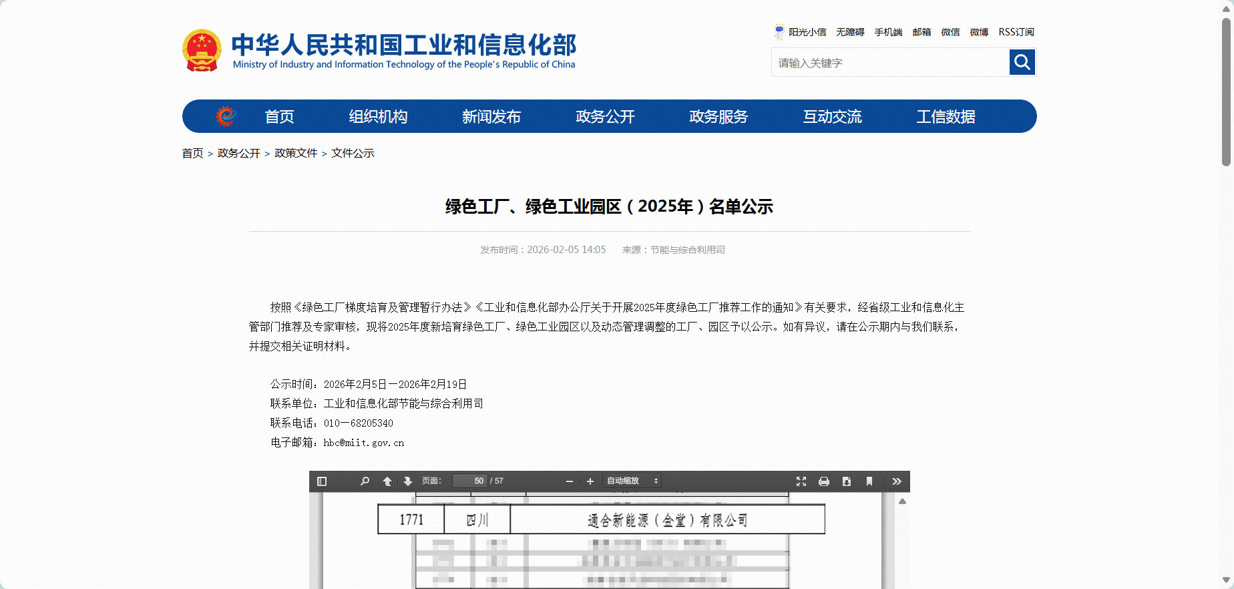Print the PDF document
1234x589 pixels.
[824, 481]
